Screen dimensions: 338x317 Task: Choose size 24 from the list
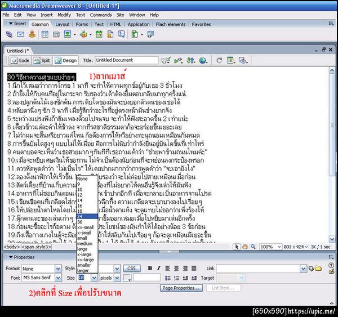click(x=87, y=216)
